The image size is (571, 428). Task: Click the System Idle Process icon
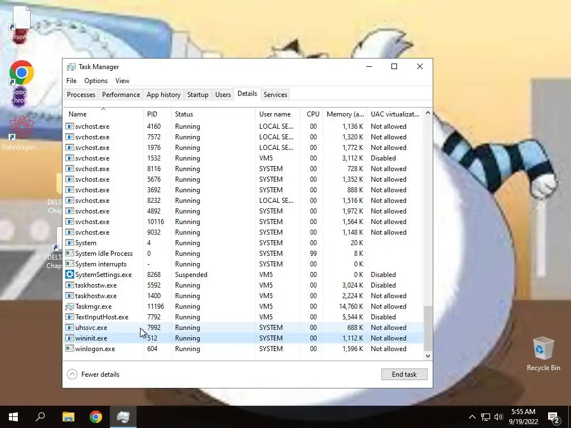click(x=70, y=254)
